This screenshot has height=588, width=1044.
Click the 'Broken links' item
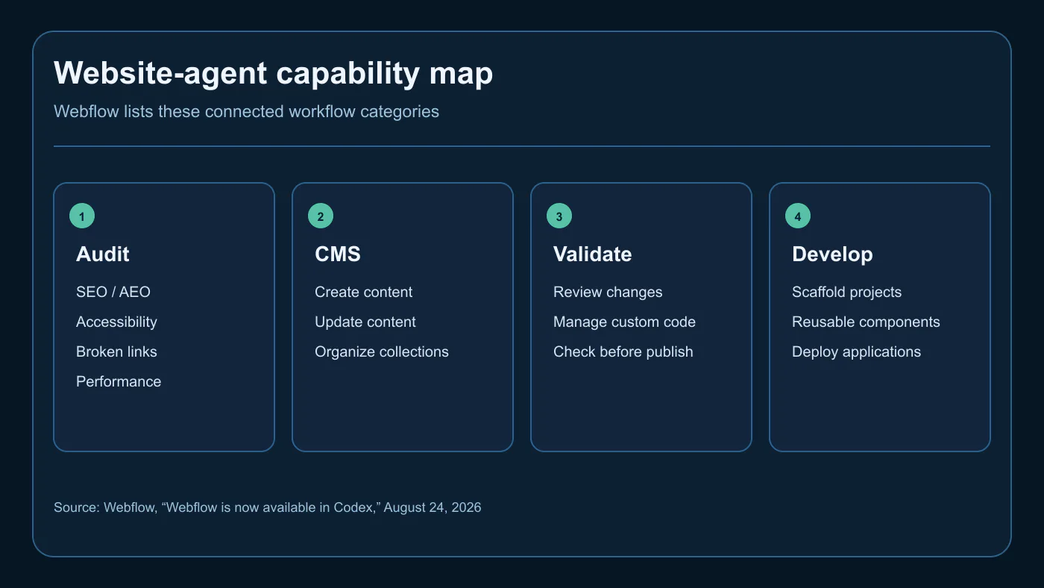point(116,351)
